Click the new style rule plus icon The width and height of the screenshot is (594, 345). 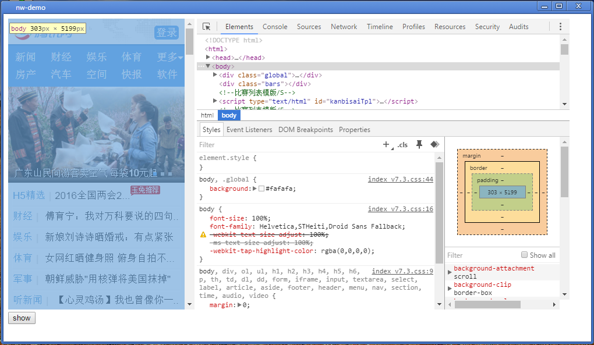click(386, 145)
